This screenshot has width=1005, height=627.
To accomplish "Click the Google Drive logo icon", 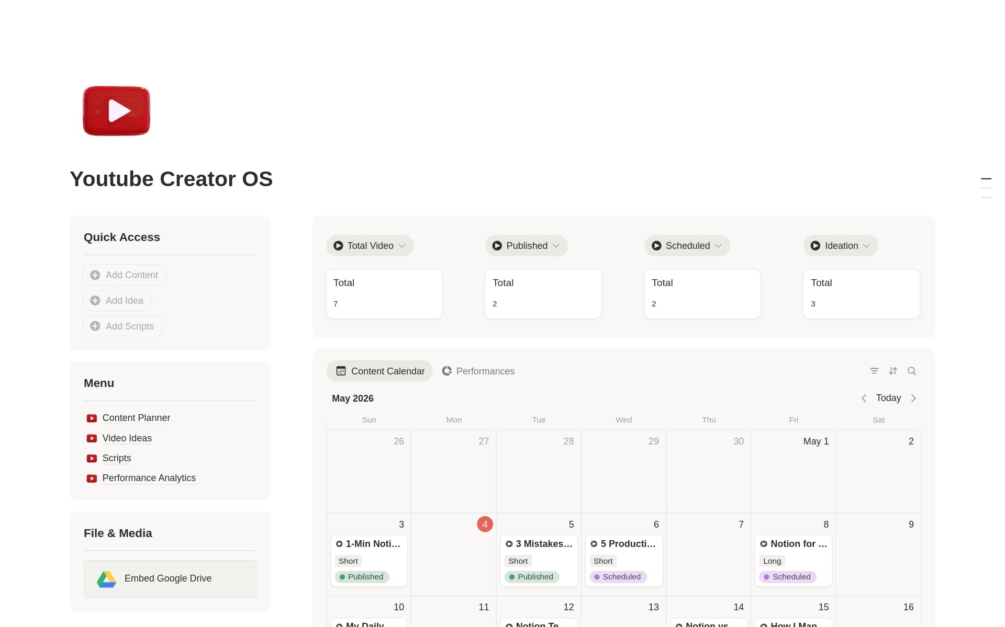I will pos(106,579).
